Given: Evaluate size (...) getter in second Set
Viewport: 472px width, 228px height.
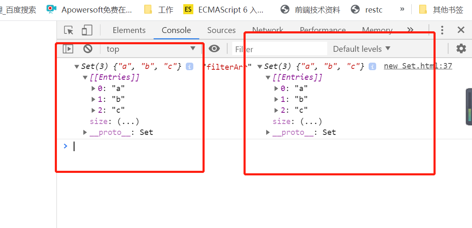Looking at the screenshot, I should tap(311, 122).
